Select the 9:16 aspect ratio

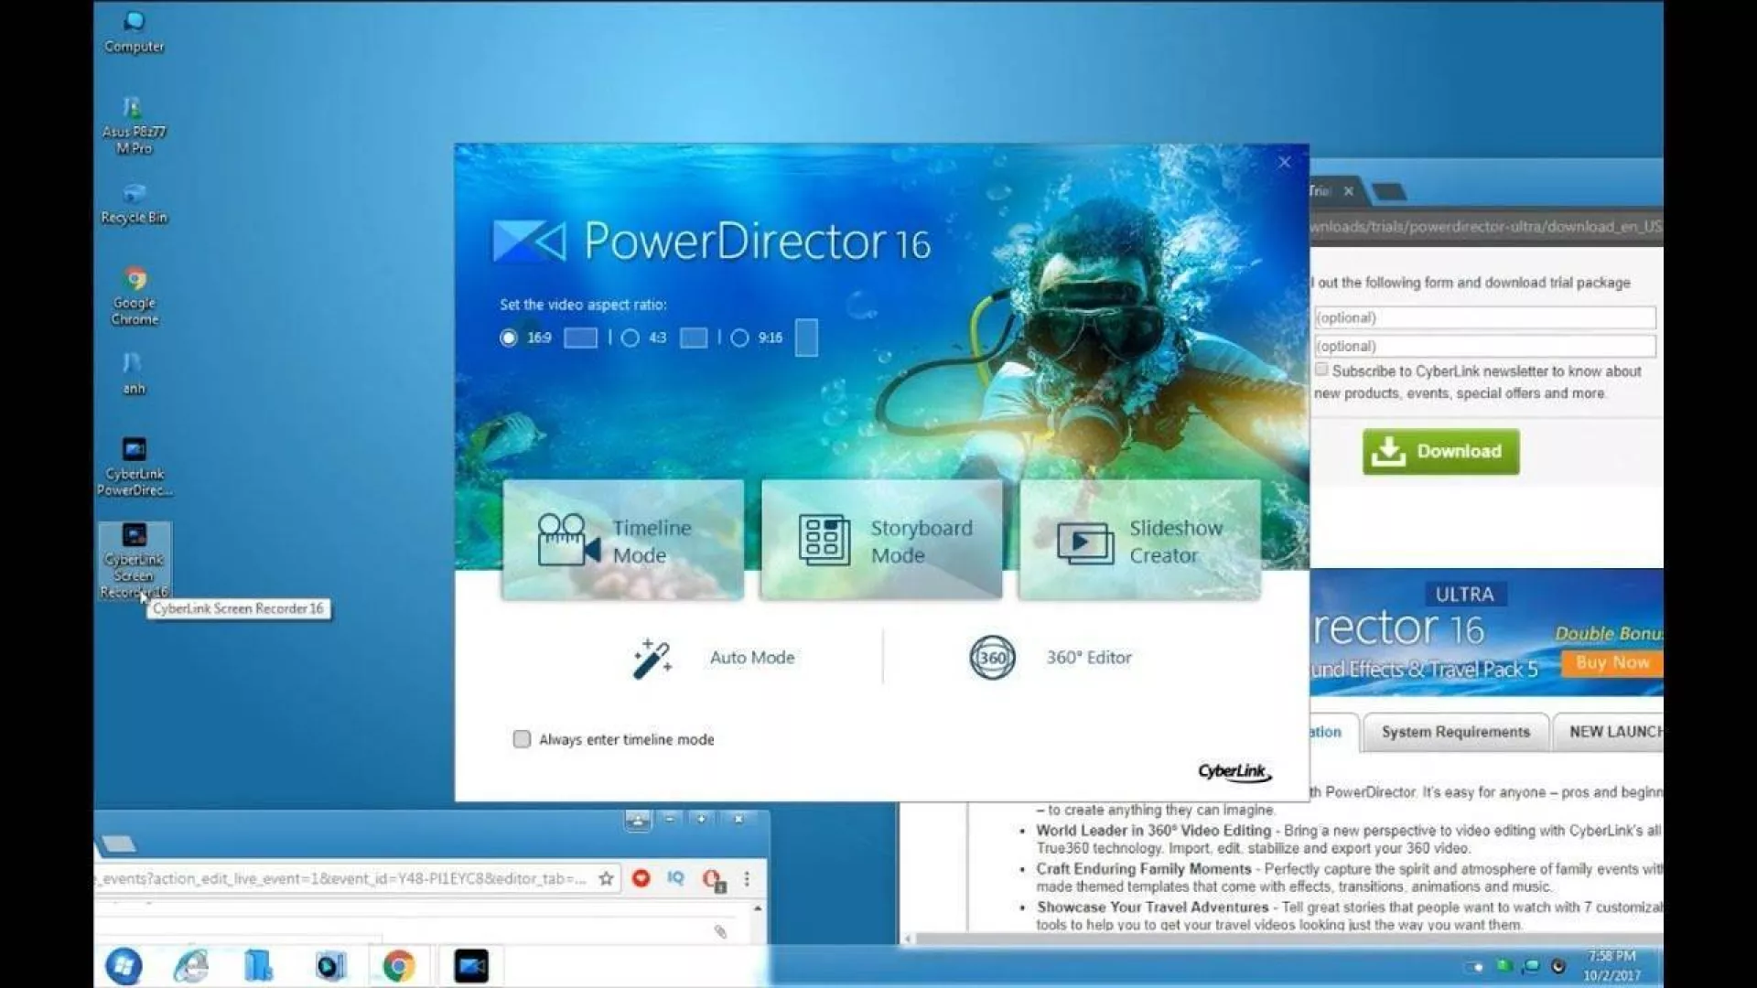coord(740,338)
